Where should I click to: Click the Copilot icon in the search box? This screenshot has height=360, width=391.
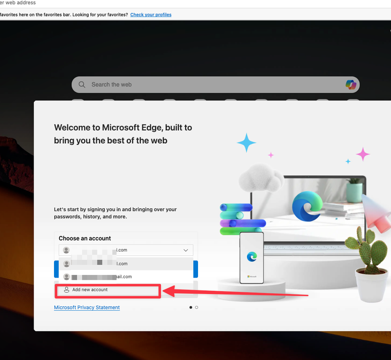[x=351, y=85]
